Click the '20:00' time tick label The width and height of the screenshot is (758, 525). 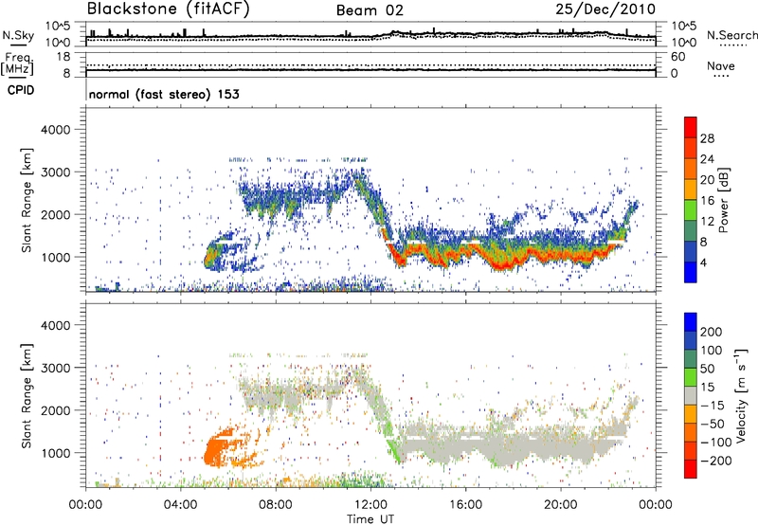[560, 505]
